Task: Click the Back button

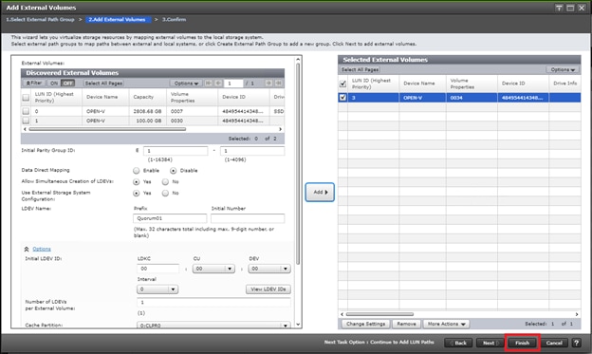Action: (x=459, y=343)
